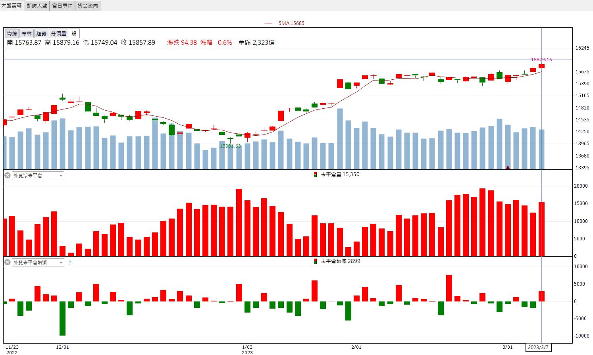Screen dimensions: 593x355
Task: Open the 當日事件 tab
Action: 62,6
